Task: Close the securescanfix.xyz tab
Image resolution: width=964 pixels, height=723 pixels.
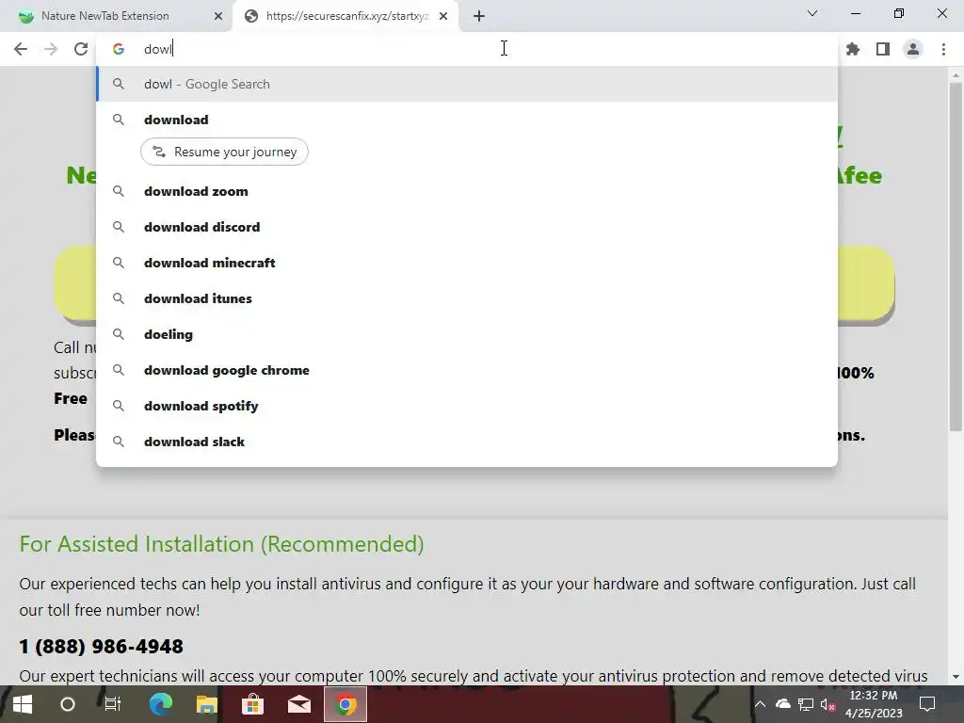Action: pos(443,16)
